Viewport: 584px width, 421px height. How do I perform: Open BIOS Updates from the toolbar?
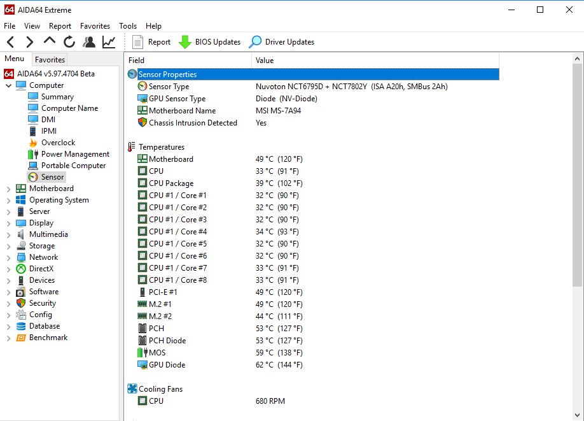[x=210, y=42]
